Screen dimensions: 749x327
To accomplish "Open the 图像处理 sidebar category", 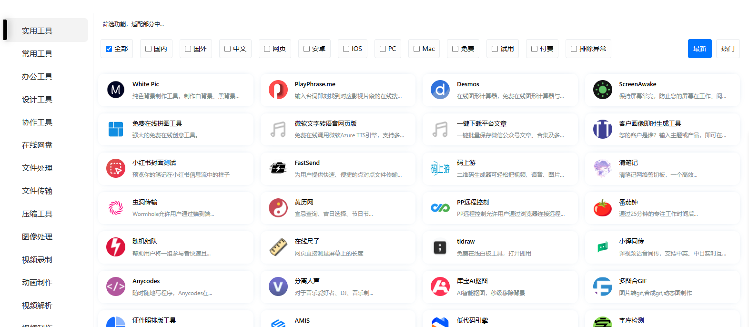I will tap(37, 236).
